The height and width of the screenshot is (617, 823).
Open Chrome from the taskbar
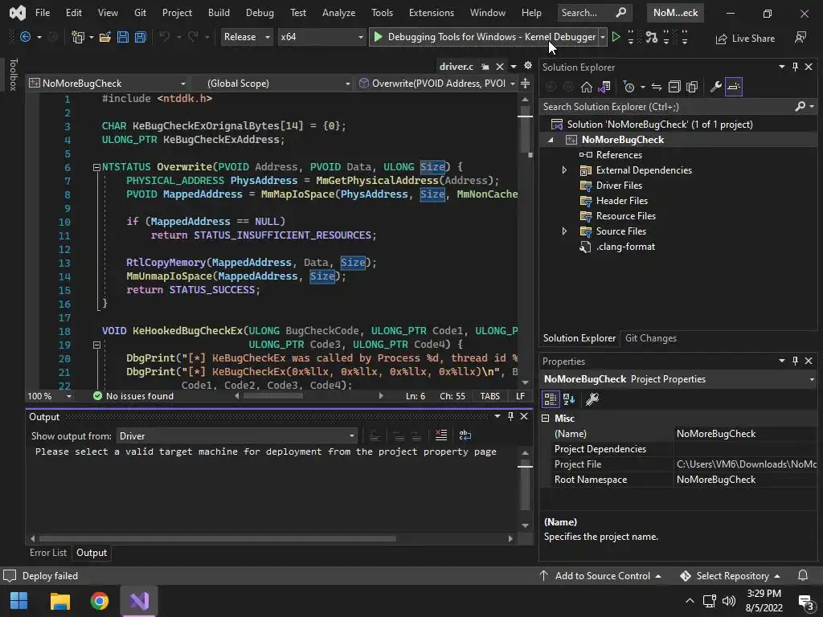click(99, 601)
